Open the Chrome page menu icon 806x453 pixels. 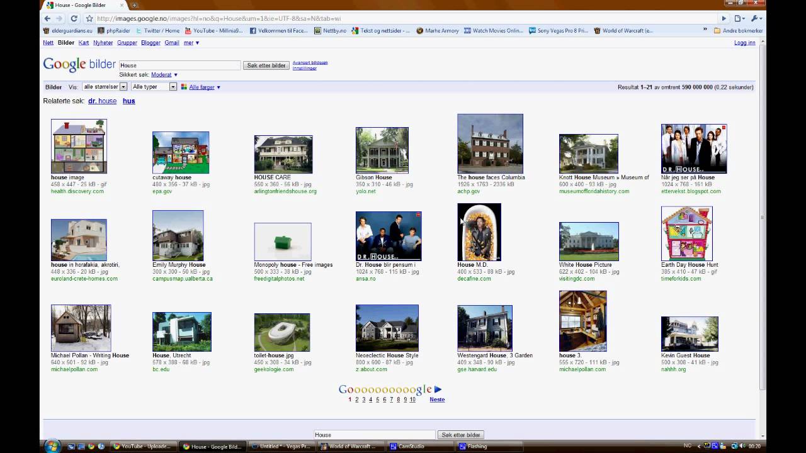click(739, 18)
